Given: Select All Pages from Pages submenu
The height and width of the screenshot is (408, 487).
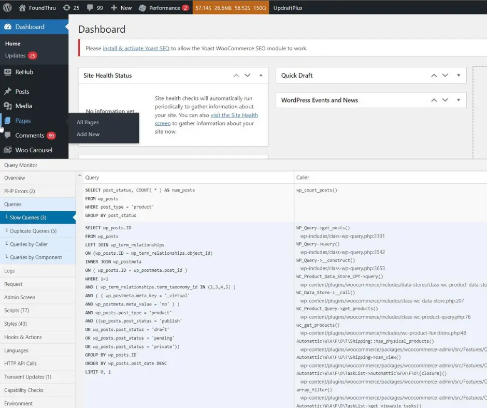Looking at the screenshot, I should (88, 122).
